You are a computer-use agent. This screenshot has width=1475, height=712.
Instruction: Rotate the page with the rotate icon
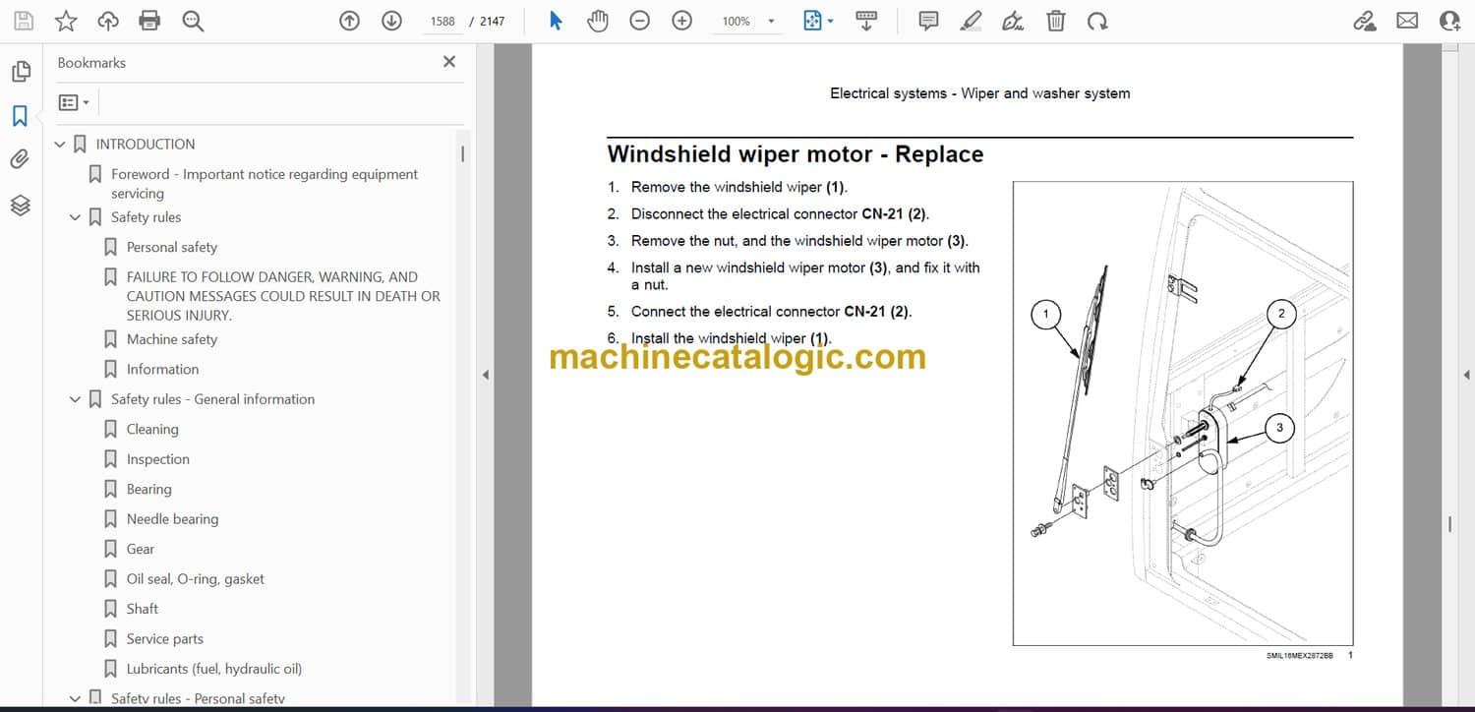(x=1097, y=21)
